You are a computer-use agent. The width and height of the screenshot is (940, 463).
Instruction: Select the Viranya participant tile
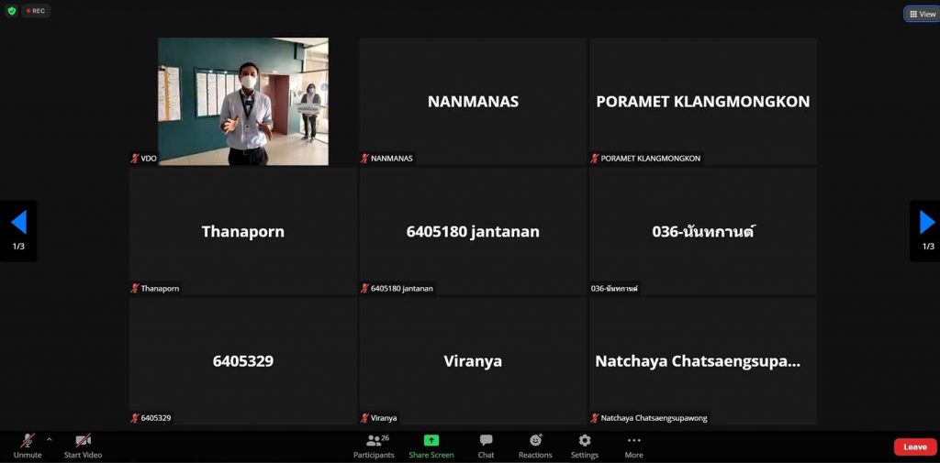(x=473, y=360)
